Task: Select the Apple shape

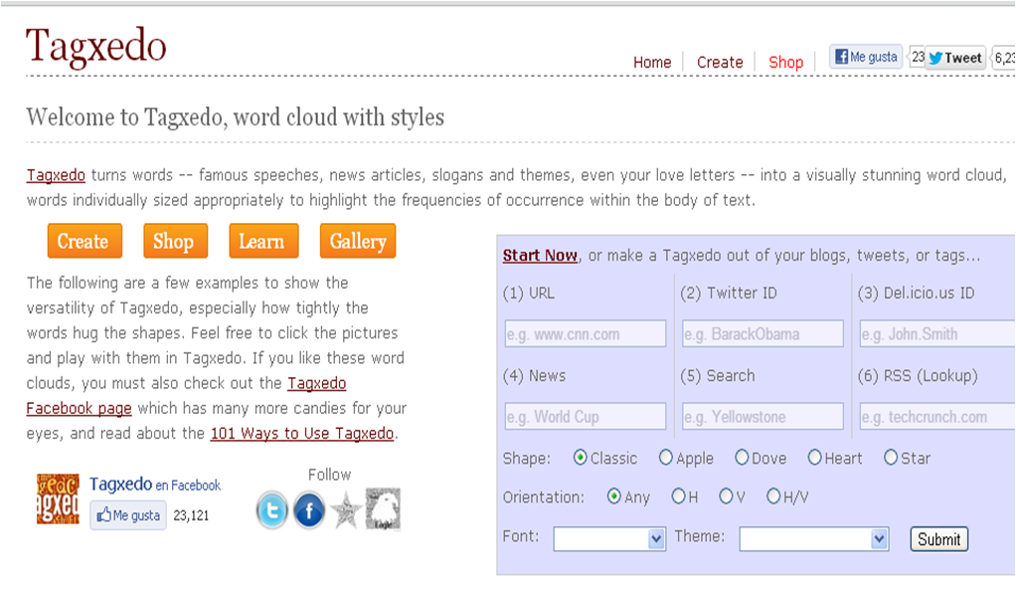Action: click(666, 458)
